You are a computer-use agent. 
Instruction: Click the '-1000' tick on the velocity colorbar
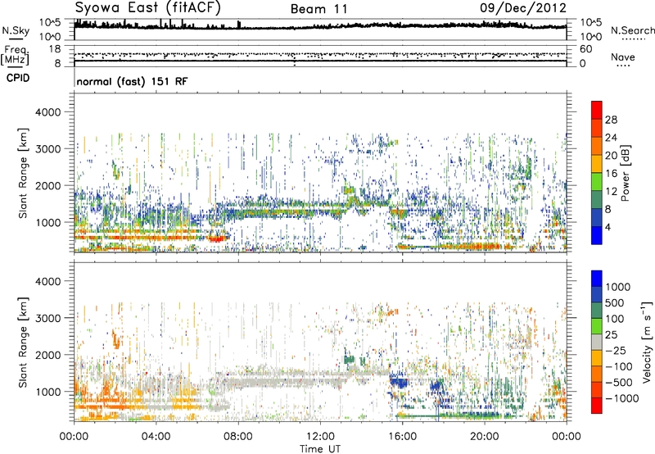[621, 398]
